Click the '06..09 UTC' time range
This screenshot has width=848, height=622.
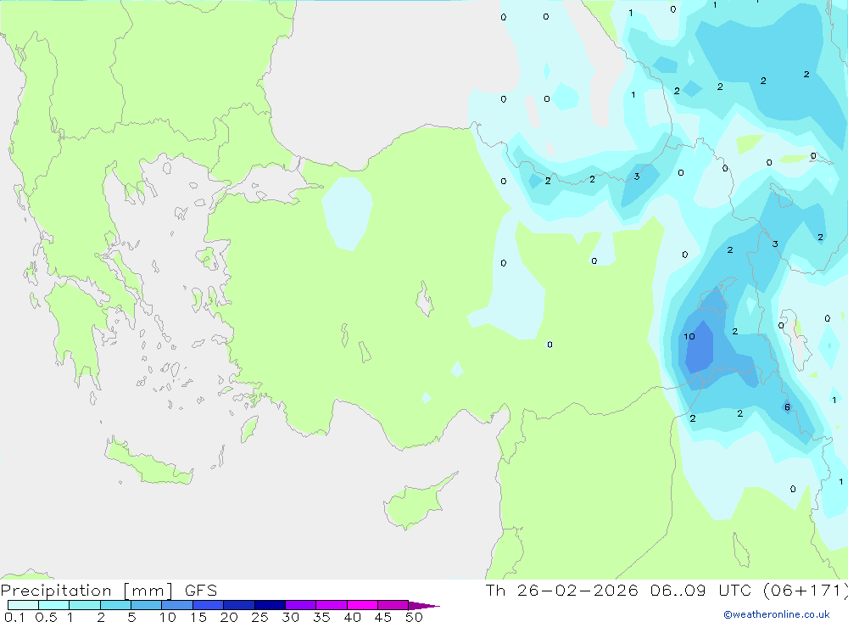[x=700, y=591]
